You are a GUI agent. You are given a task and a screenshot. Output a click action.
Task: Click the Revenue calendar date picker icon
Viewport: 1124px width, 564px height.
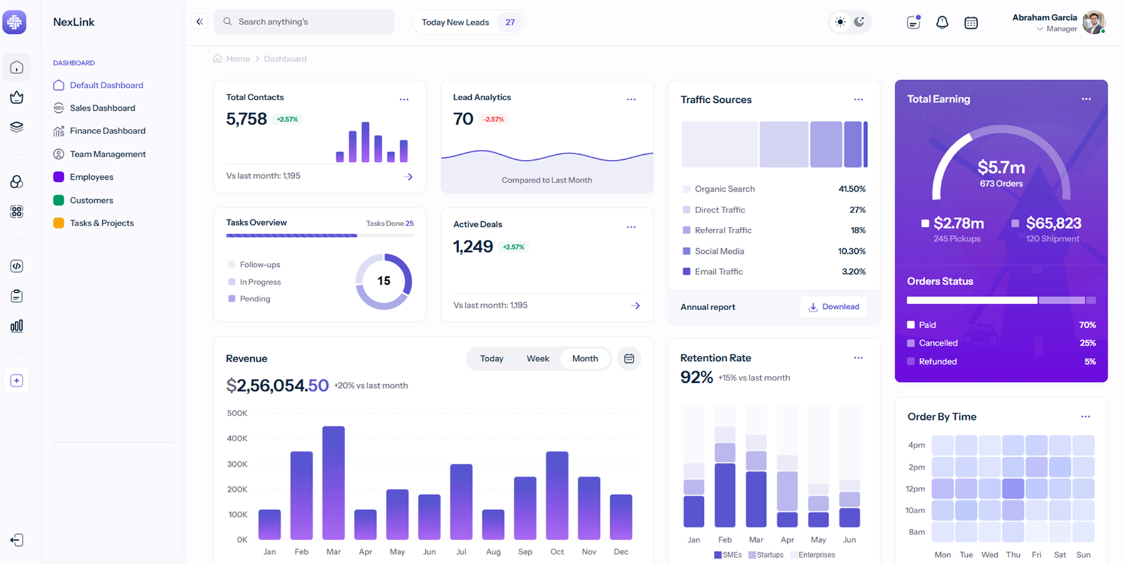[629, 358]
